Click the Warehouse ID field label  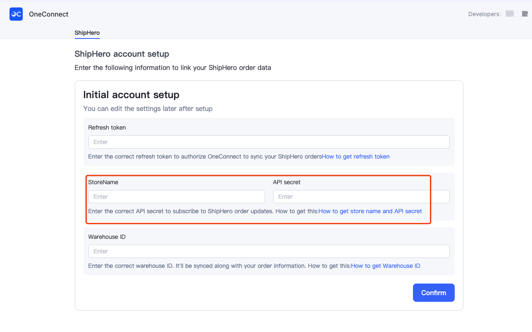[107, 237]
